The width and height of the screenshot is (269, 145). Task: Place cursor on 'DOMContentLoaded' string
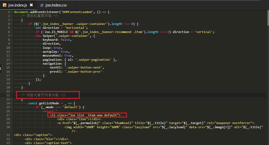click(x=77, y=12)
